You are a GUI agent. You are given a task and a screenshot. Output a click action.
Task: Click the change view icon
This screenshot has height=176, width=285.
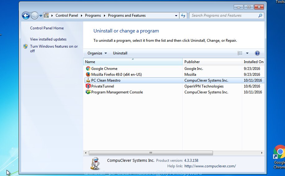(240, 53)
